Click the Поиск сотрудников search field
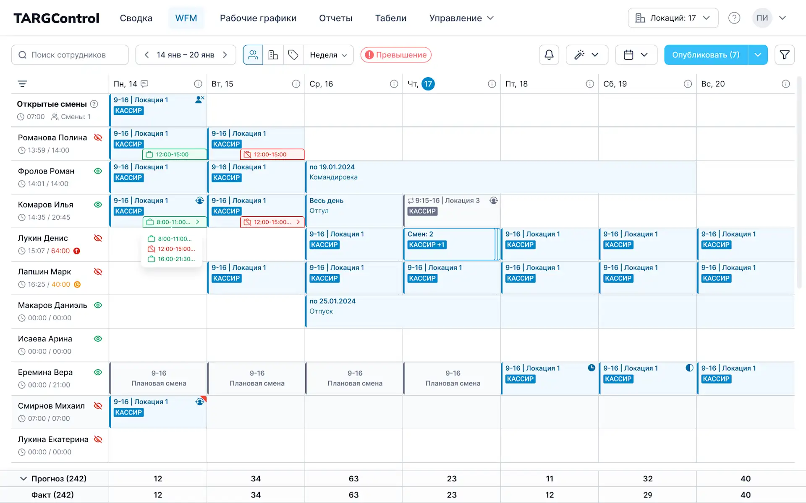Viewport: 806px width, 503px height. [70, 55]
